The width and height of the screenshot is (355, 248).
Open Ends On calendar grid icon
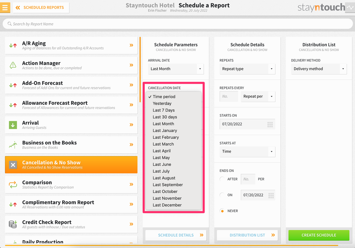271,195
